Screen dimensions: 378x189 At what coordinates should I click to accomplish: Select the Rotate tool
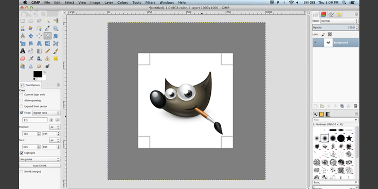56,36
